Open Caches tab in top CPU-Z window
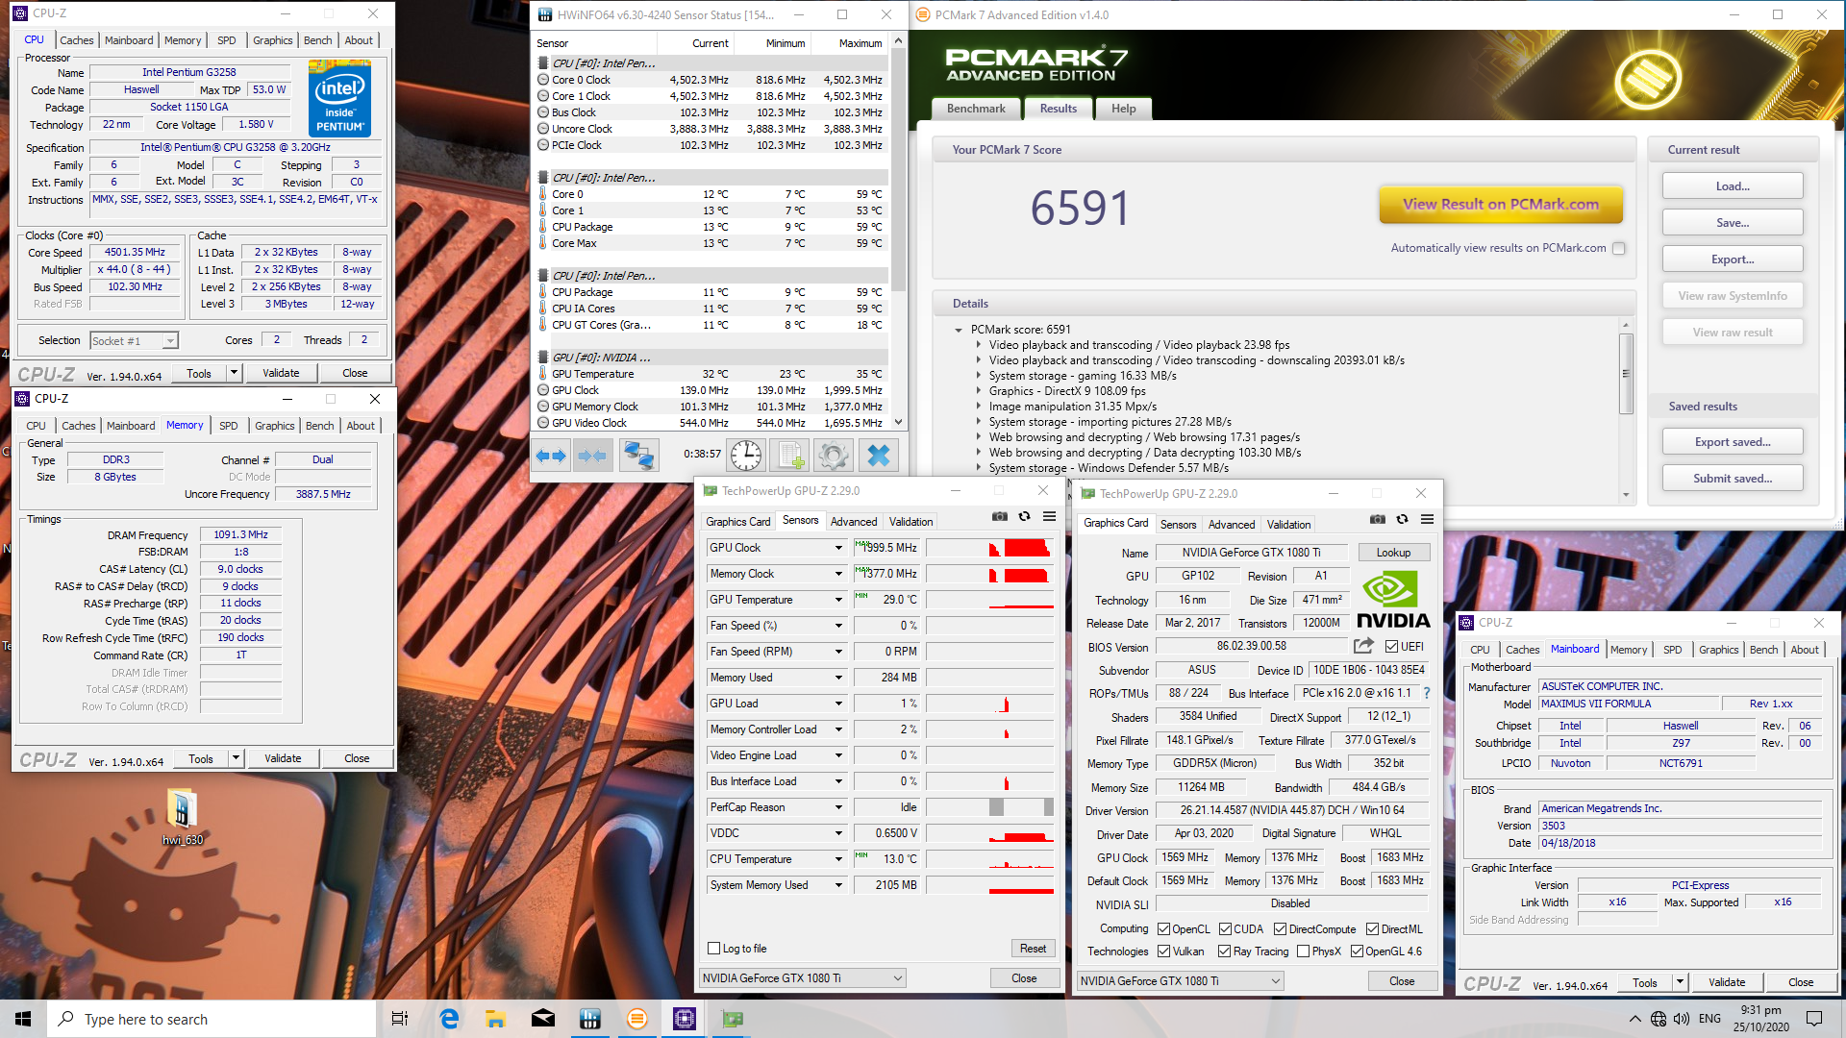 click(77, 40)
